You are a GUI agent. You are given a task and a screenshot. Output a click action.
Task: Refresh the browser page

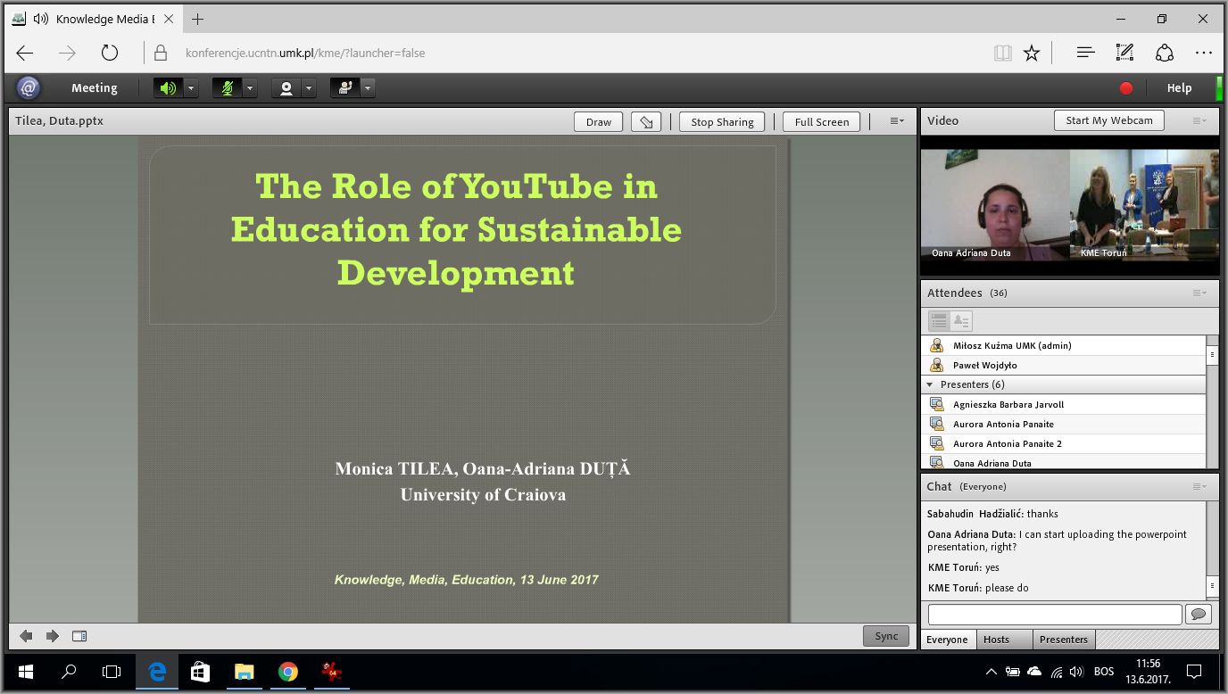pyautogui.click(x=110, y=53)
